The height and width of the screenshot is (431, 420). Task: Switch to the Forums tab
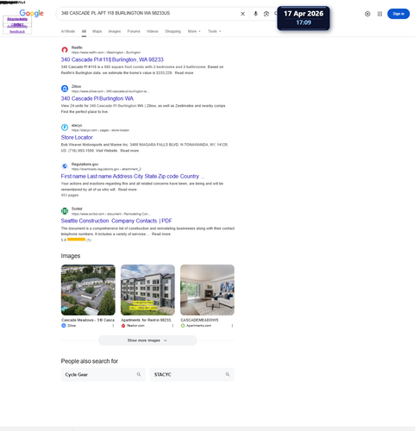coord(134,31)
